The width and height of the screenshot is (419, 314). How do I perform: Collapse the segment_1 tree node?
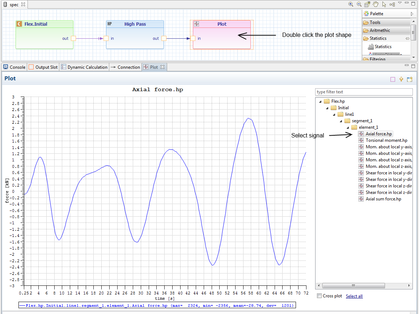(x=340, y=121)
